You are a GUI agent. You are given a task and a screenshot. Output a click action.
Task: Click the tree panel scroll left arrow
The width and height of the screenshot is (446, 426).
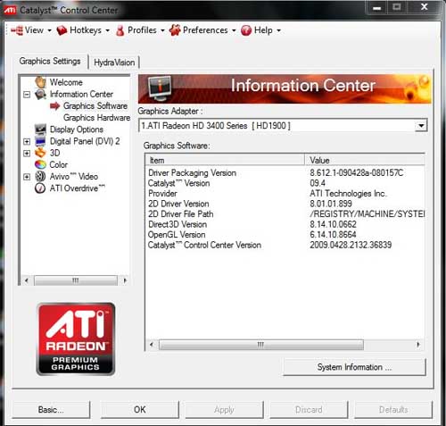pos(27,280)
